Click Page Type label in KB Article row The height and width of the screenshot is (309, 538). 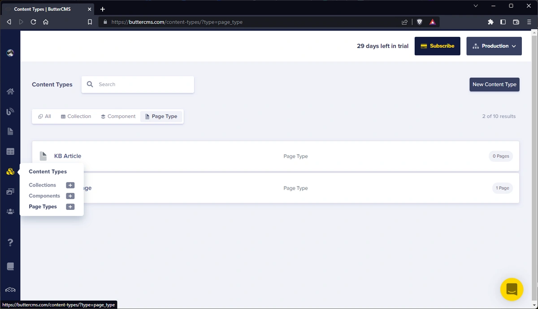[295, 157]
